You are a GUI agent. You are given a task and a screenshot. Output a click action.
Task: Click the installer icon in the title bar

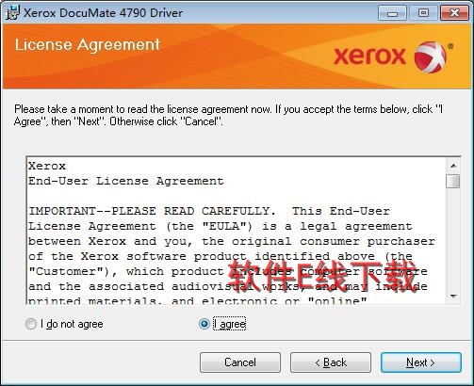click(12, 13)
